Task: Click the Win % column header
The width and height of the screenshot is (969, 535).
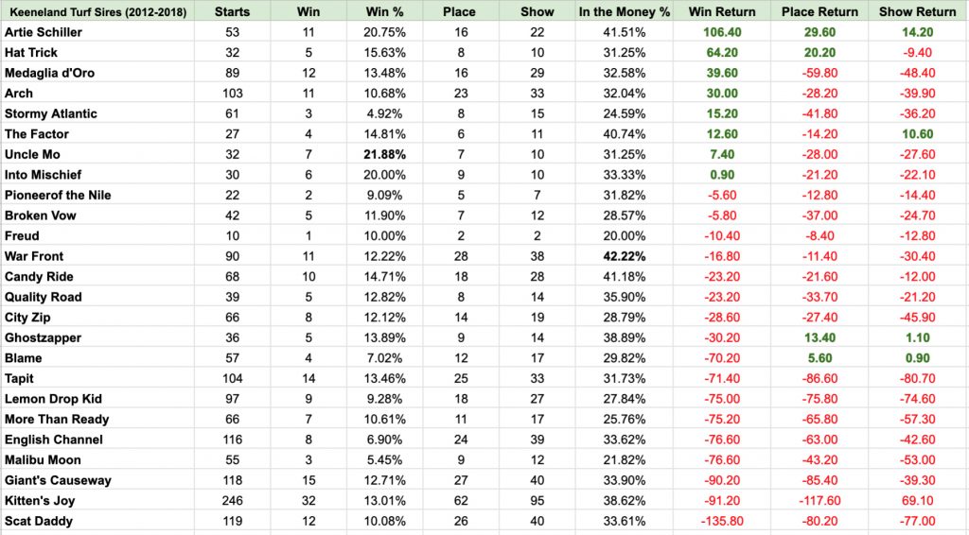Action: point(384,11)
